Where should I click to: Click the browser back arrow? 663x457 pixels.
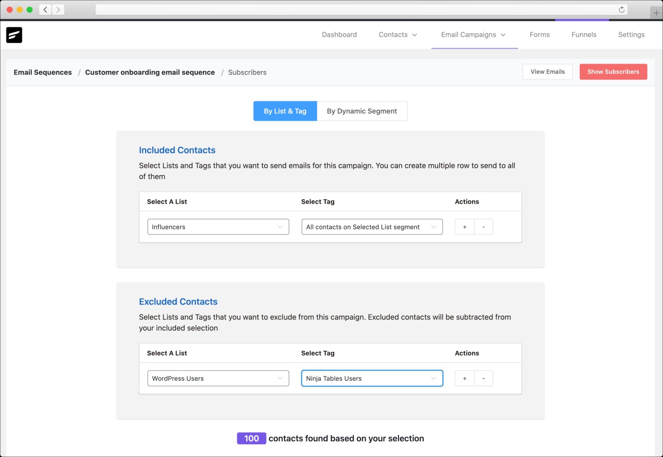[45, 9]
